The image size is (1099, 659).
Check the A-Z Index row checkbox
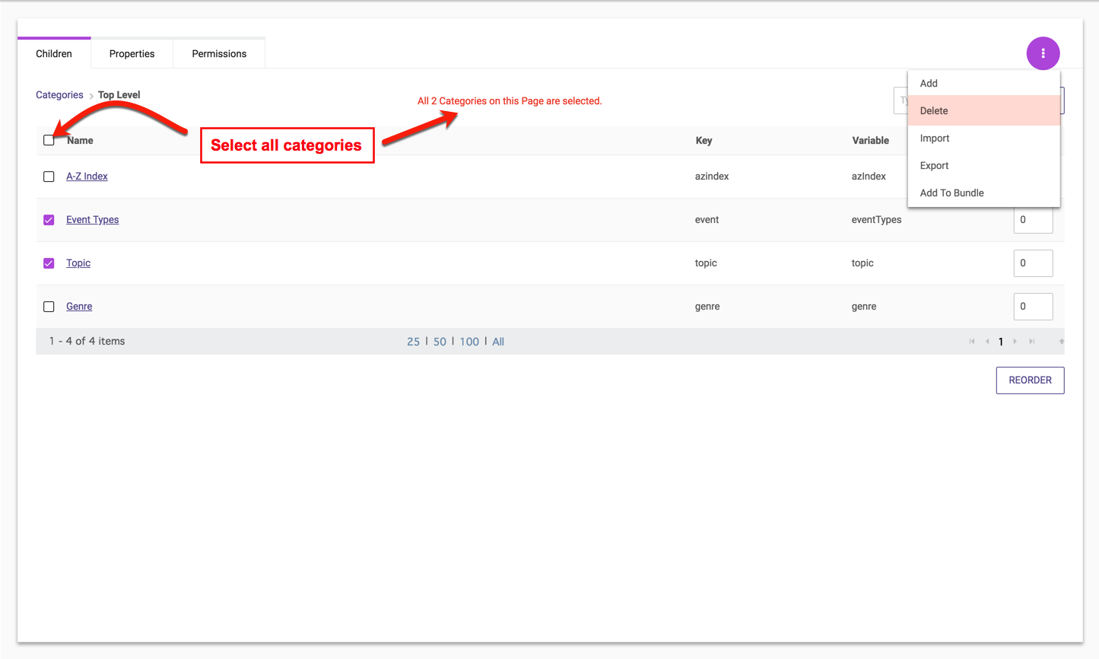[49, 177]
